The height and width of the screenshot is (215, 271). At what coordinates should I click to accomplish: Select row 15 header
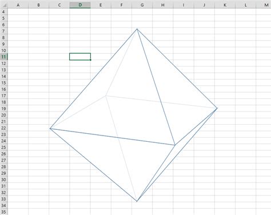[4, 83]
